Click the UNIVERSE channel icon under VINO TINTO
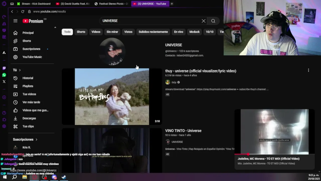321x181 pixels. (x=168, y=142)
